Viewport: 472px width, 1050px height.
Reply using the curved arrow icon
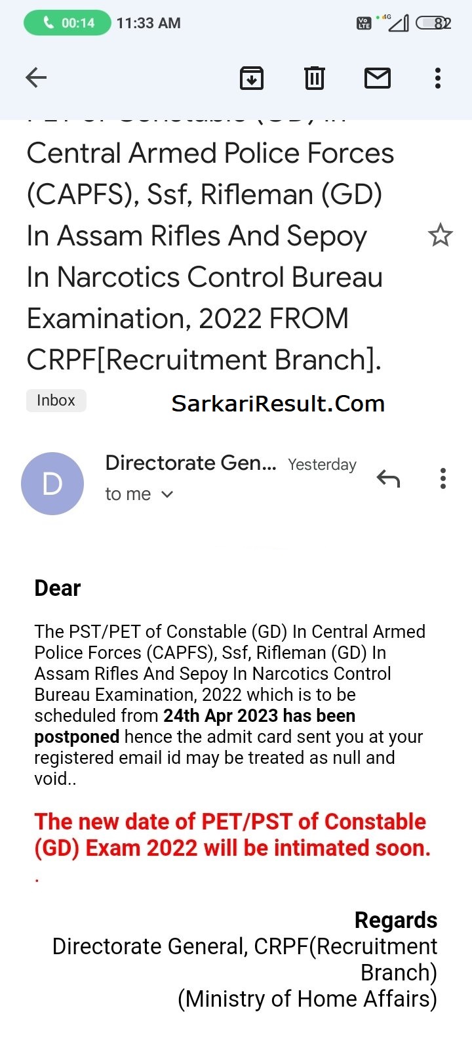(388, 479)
